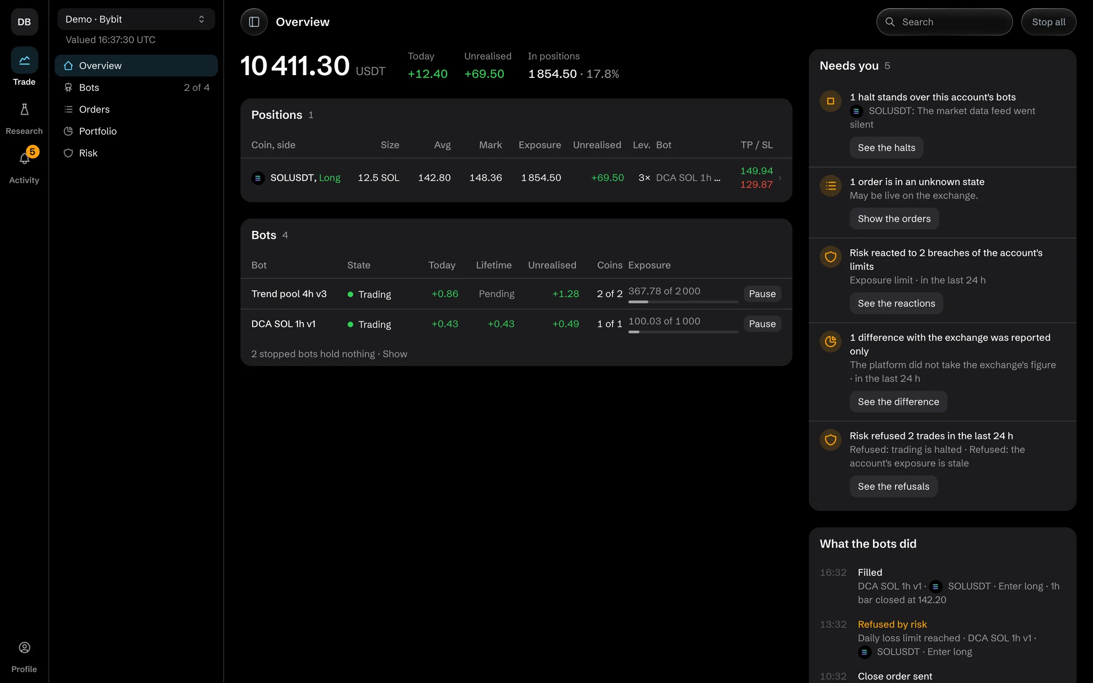
Task: Click the take-profit value 149.94
Action: point(756,171)
